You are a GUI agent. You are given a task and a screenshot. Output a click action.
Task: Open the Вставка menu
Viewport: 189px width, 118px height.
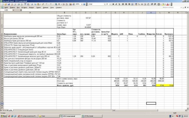tap(24, 7)
